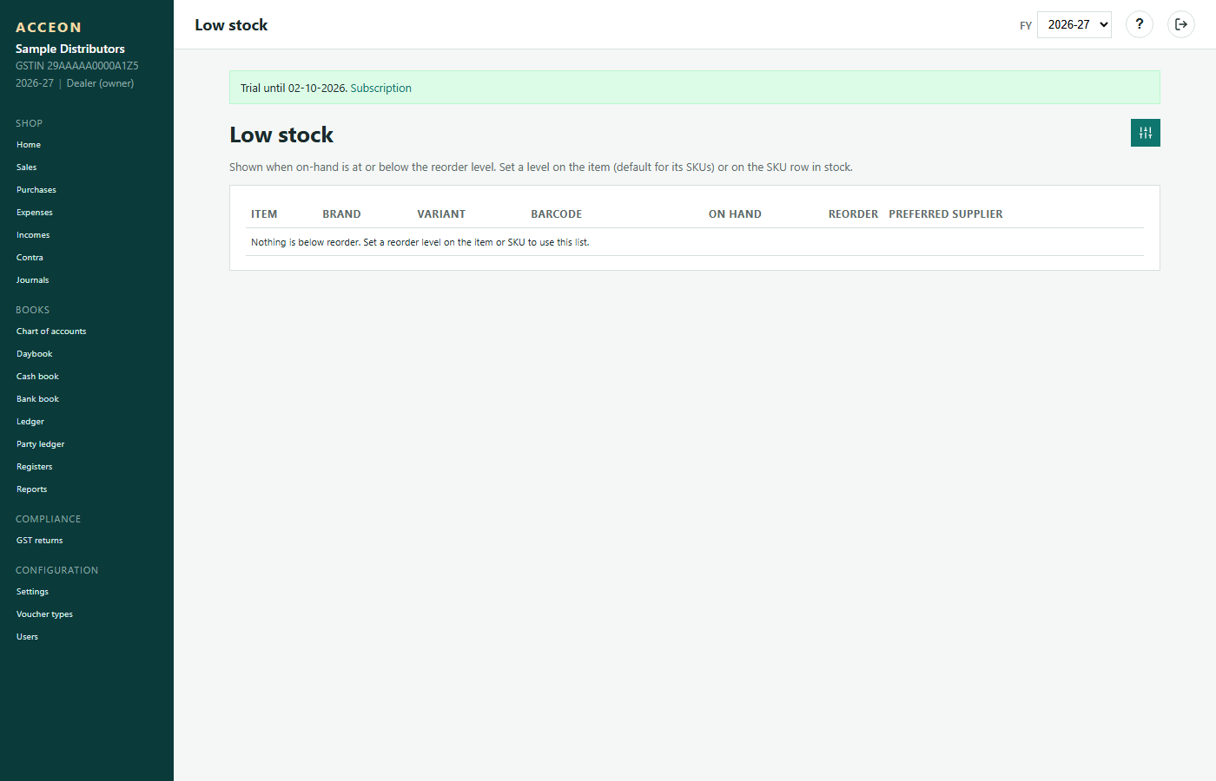This screenshot has width=1216, height=781.
Task: Open Settings under Configuration
Action: point(32,592)
